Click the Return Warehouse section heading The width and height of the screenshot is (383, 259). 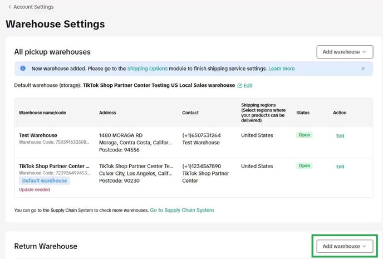point(46,246)
